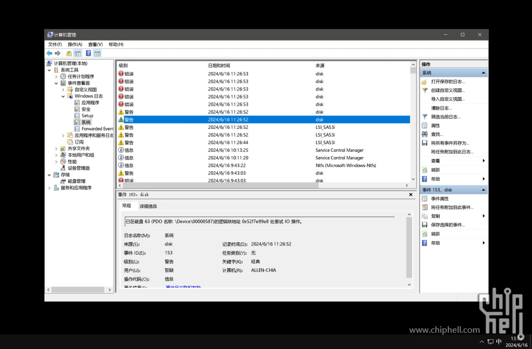This screenshot has height=349, width=532.
Task: Click 将任务附加到此日志 action
Action: click(x=452, y=152)
